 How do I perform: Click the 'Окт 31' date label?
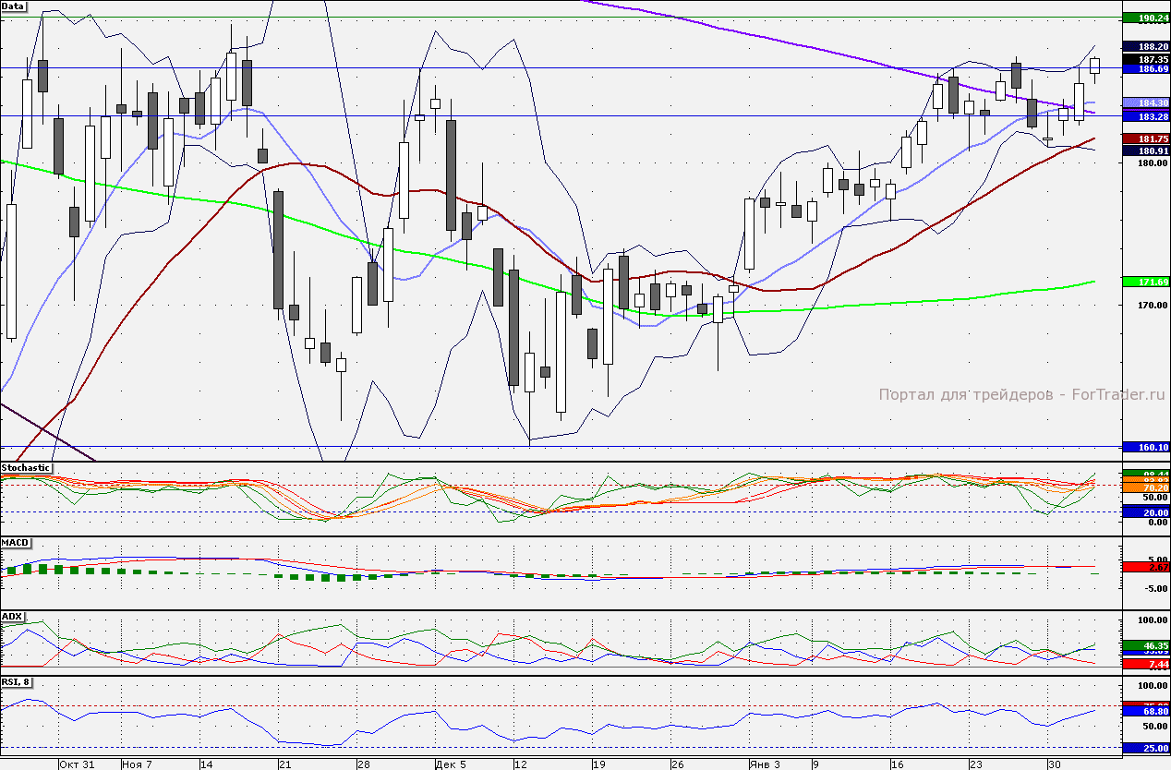click(77, 764)
